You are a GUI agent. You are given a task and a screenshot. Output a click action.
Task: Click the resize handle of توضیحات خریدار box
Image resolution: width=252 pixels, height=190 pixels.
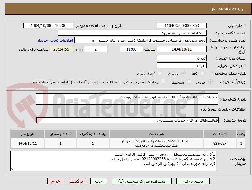12,169
